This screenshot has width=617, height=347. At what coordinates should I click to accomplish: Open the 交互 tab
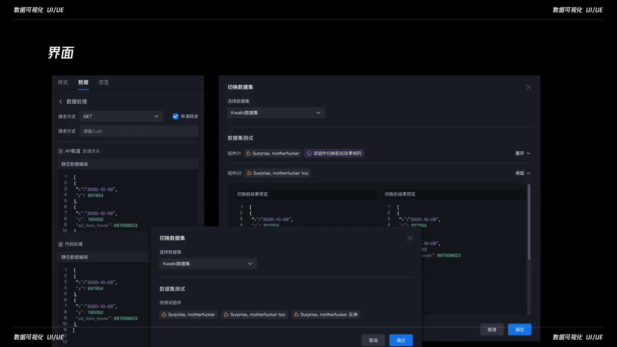(104, 82)
